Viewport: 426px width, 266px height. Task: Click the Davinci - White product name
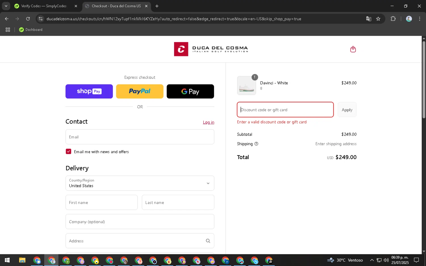tap(274, 83)
